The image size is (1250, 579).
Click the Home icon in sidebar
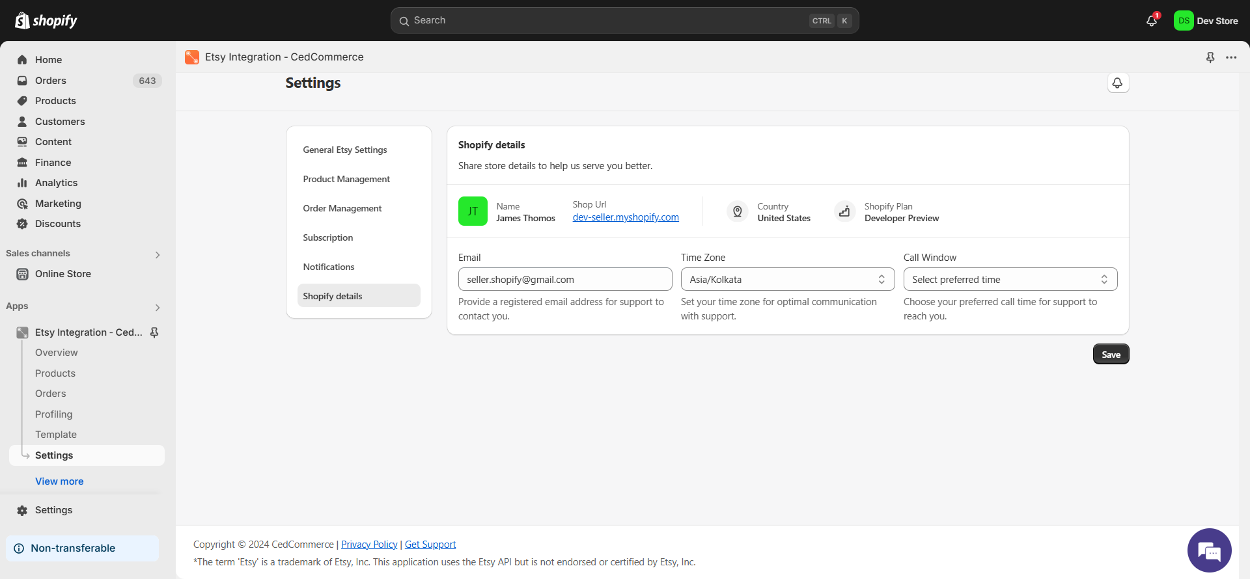tap(22, 60)
